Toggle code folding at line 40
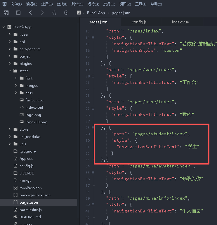The image size is (217, 225). coord(93,205)
